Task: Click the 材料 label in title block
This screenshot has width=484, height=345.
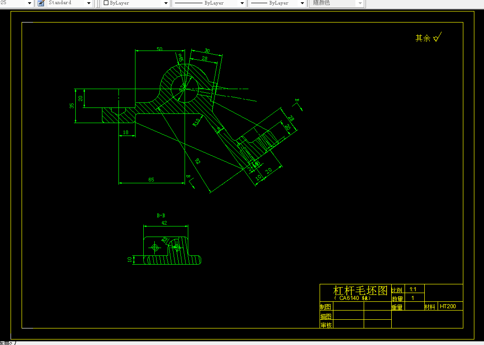Action: tap(430, 307)
